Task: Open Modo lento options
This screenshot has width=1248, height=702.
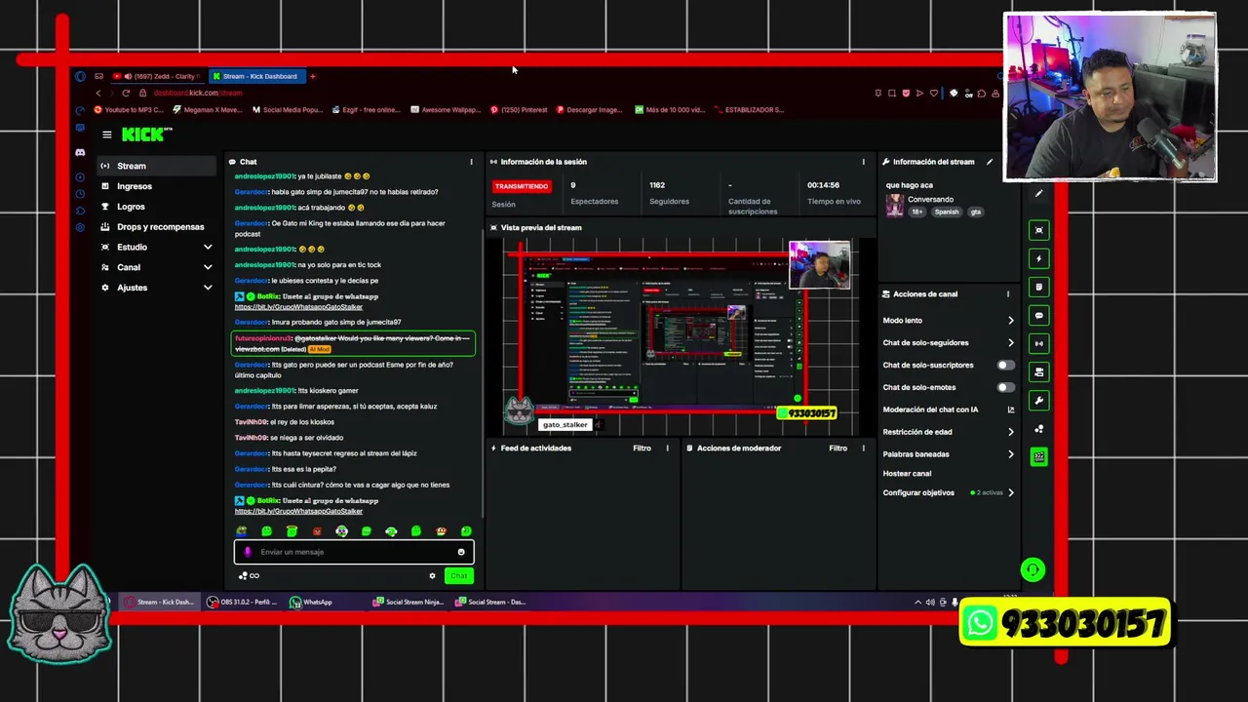Action: pos(948,320)
